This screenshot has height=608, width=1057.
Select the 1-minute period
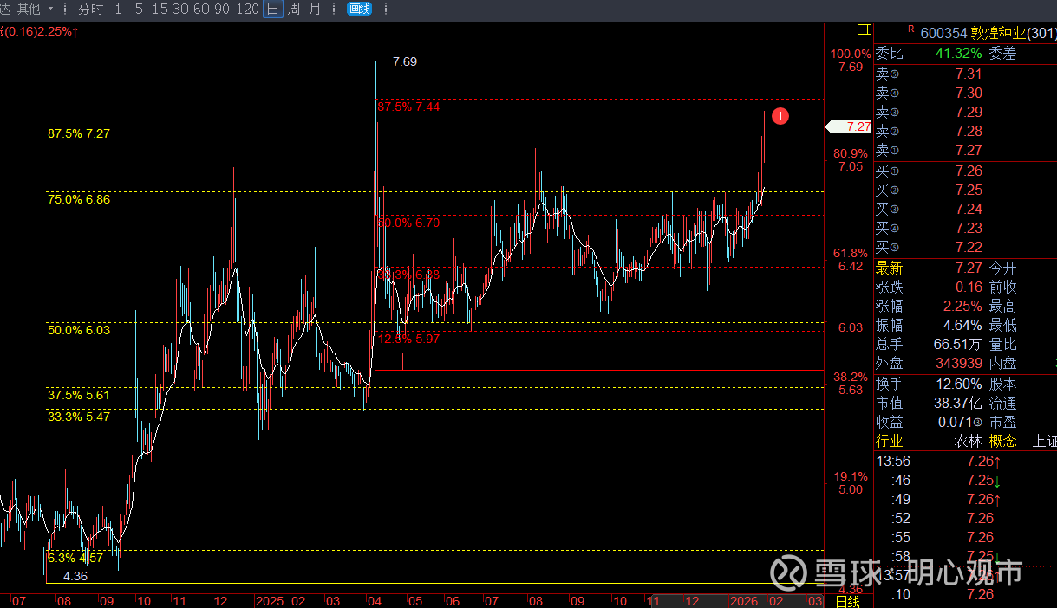119,9
